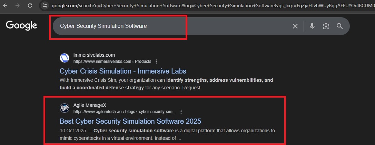
Task: Click the browser forward arrow
Action: (x=17, y=5)
